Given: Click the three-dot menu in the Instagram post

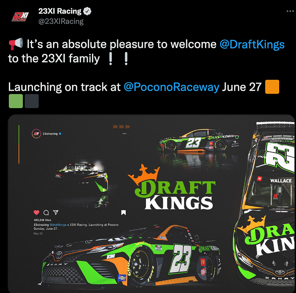Looking at the screenshot, I should 124,134.
